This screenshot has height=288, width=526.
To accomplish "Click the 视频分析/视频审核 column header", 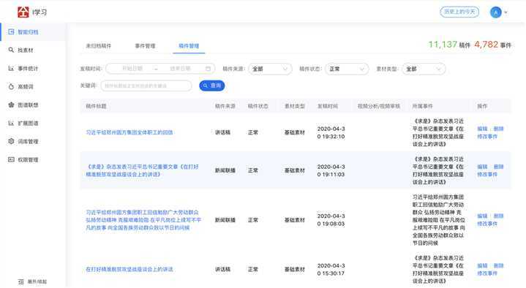I will (379, 106).
